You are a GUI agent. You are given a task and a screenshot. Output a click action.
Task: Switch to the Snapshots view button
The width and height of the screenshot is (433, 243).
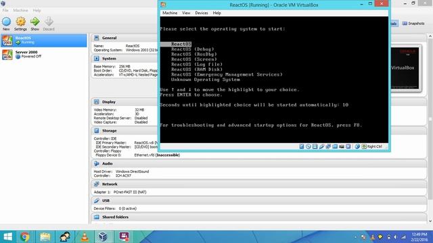(x=413, y=24)
